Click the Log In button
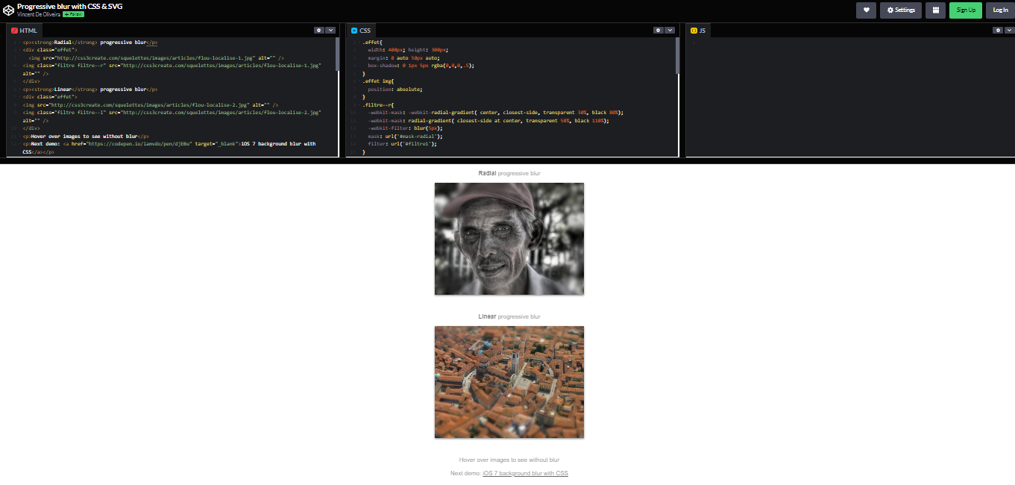The height and width of the screenshot is (485, 1015). click(x=999, y=10)
